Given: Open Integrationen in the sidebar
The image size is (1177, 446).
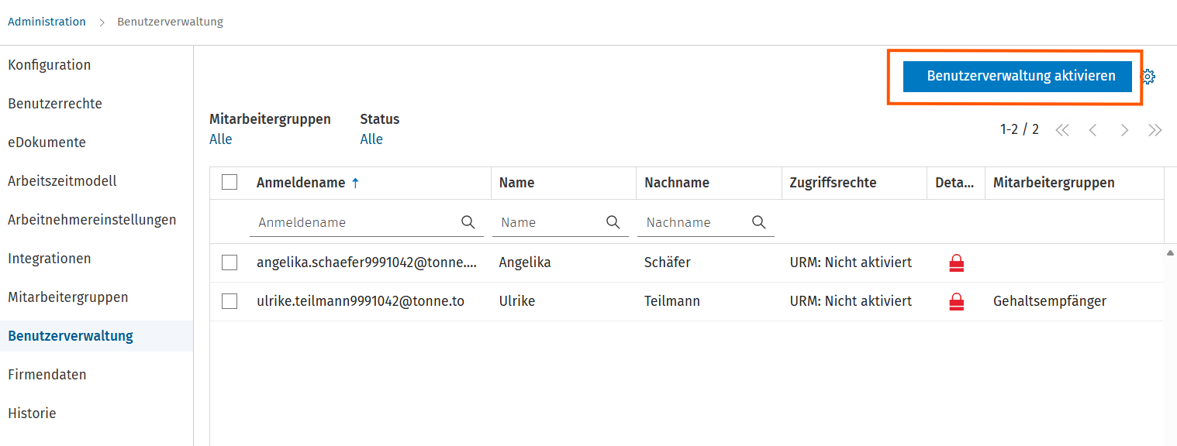Looking at the screenshot, I should tap(50, 259).
